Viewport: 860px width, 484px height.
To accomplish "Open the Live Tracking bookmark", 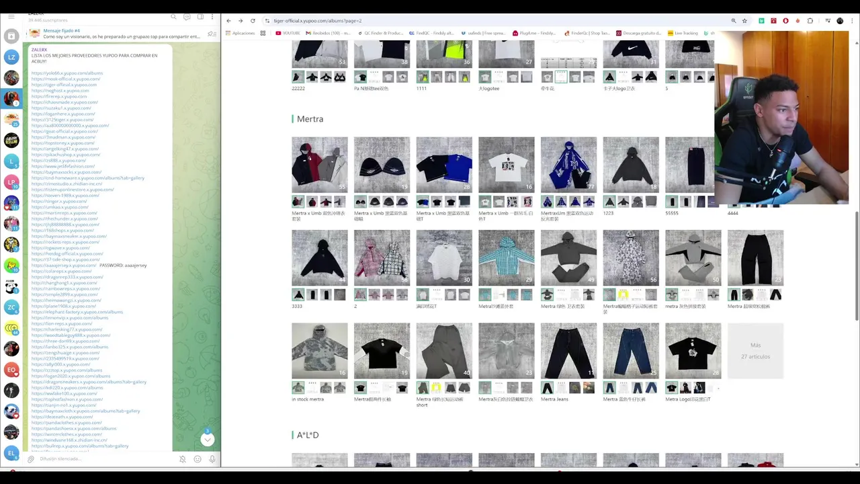I will (x=683, y=33).
